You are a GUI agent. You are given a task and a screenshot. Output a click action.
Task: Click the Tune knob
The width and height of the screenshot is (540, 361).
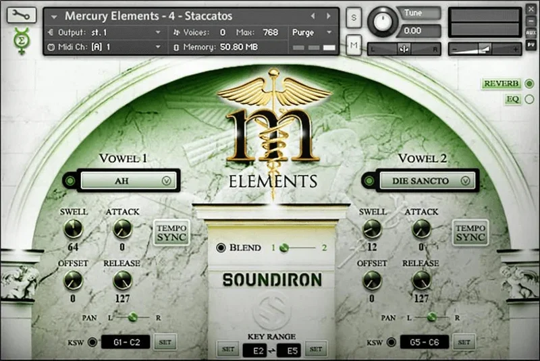coord(382,22)
